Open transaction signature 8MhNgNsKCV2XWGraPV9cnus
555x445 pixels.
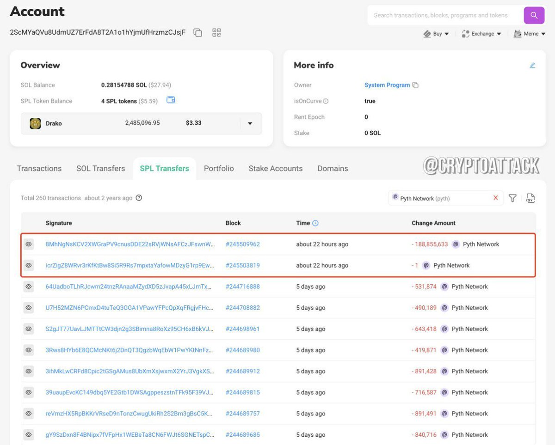[130, 244]
